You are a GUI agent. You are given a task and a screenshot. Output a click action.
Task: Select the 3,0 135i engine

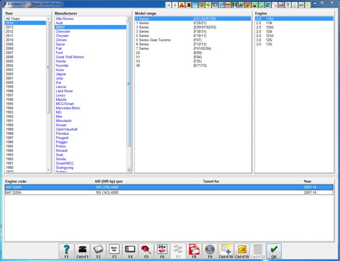click(294, 44)
